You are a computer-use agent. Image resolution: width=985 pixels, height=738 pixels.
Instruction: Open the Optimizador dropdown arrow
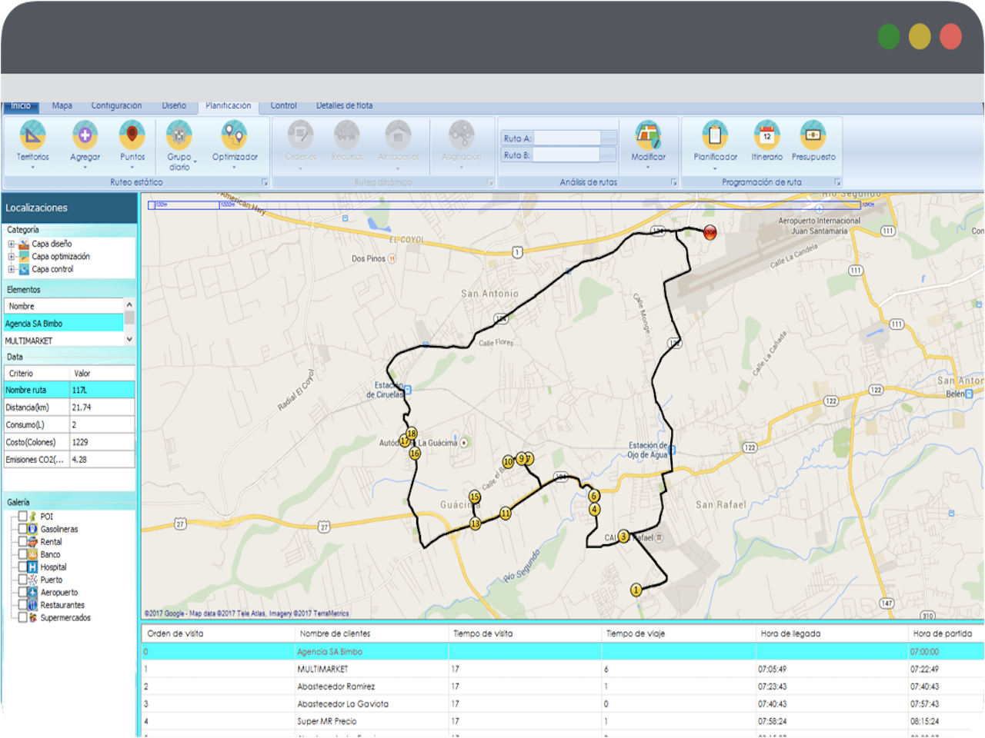click(x=234, y=167)
